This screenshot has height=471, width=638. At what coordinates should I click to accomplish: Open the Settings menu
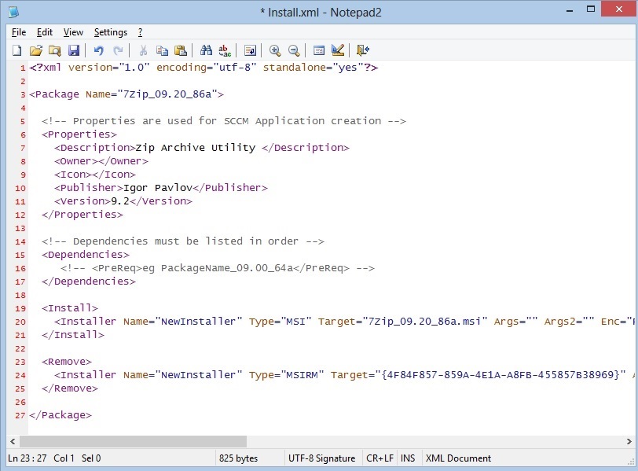tap(111, 32)
